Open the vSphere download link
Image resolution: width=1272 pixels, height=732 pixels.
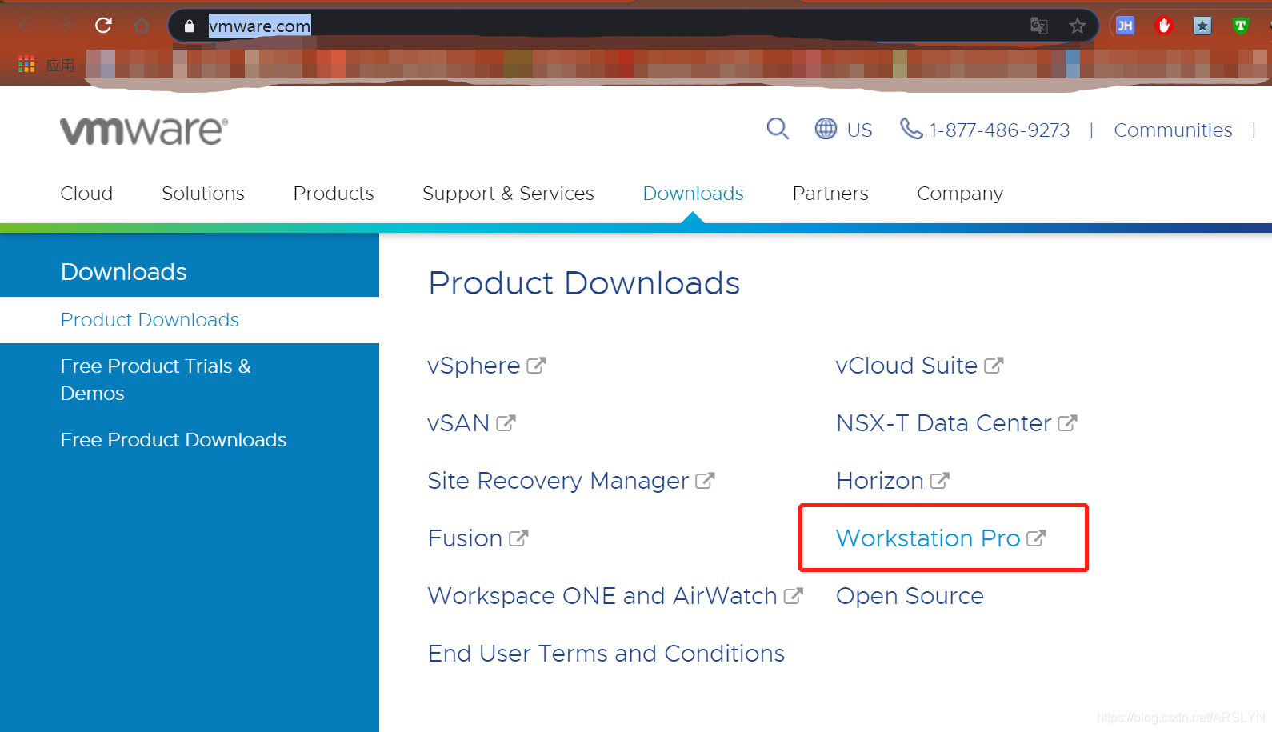pyautogui.click(x=474, y=366)
